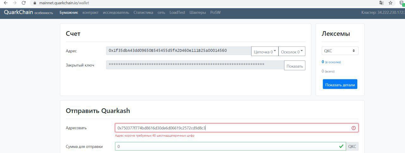Open the Бумажник wallet tab
This screenshot has height=153, width=405.
(x=69, y=13)
